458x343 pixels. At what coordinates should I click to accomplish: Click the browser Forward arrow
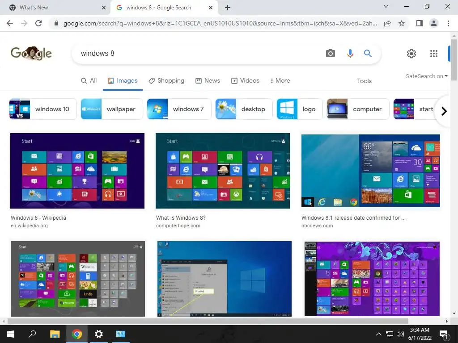click(24, 23)
